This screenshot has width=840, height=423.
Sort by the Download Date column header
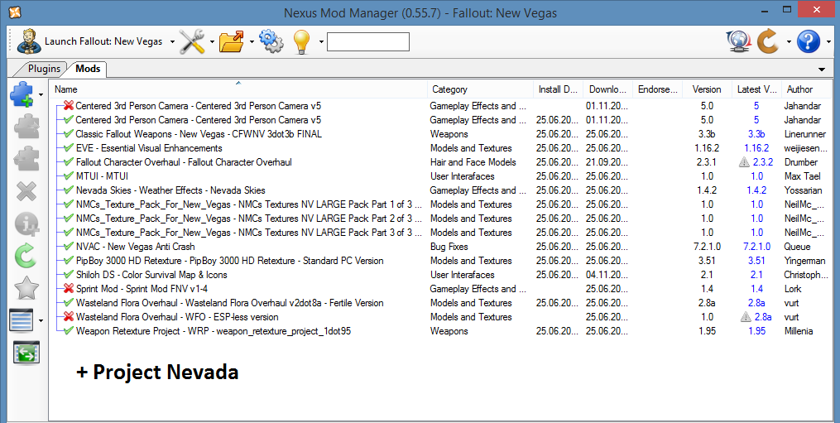point(607,89)
